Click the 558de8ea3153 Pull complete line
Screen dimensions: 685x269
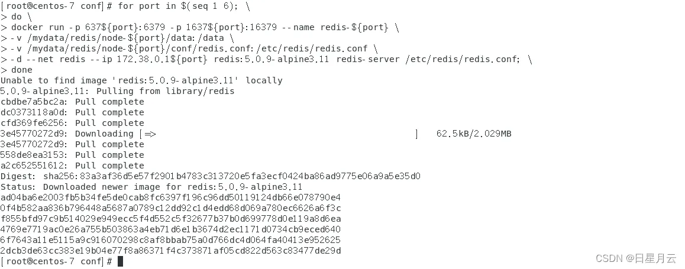click(x=72, y=155)
